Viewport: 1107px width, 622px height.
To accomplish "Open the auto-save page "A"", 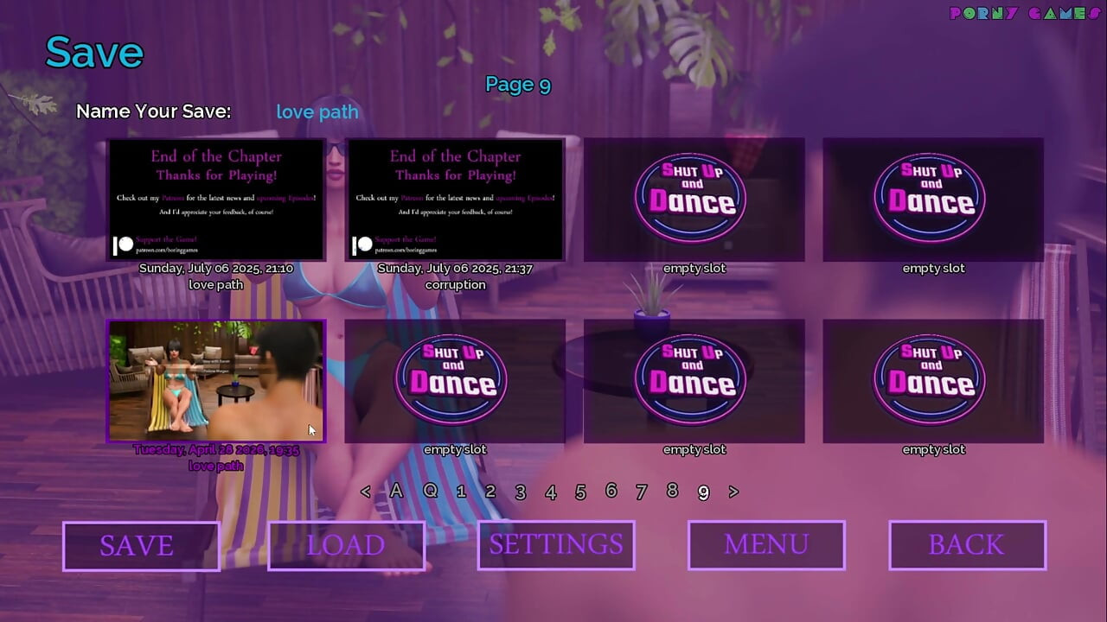I will [396, 491].
